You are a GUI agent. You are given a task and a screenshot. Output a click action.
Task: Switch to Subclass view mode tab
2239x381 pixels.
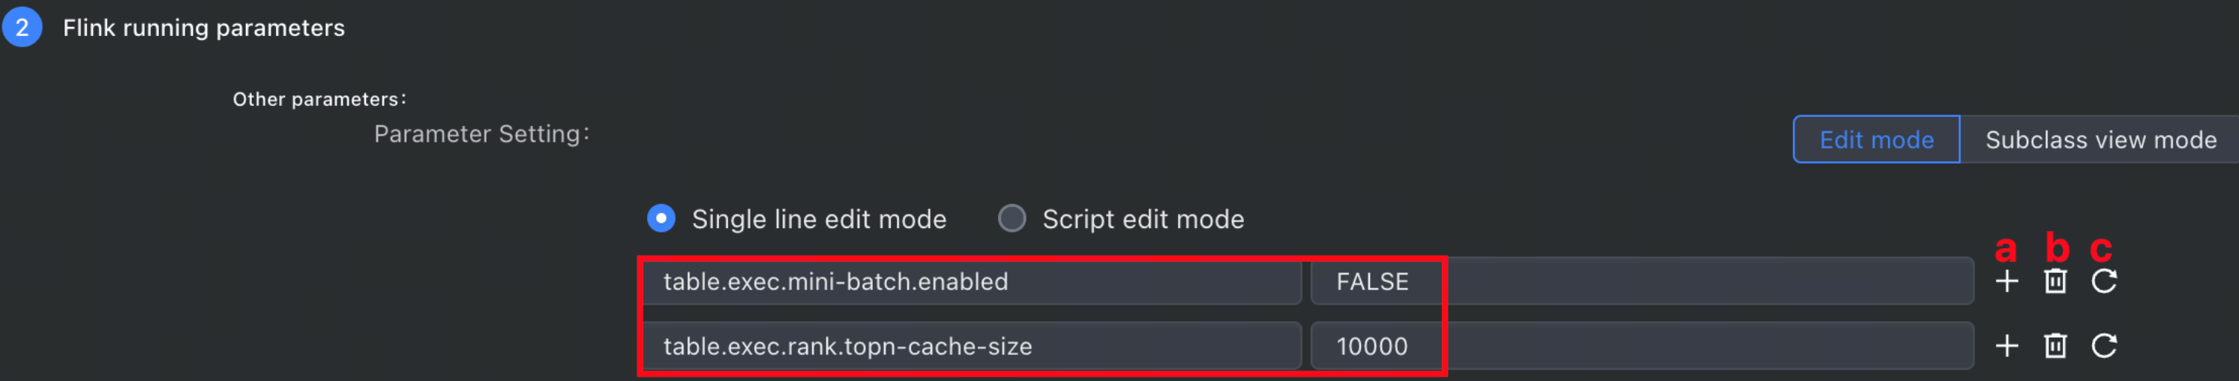2100,139
